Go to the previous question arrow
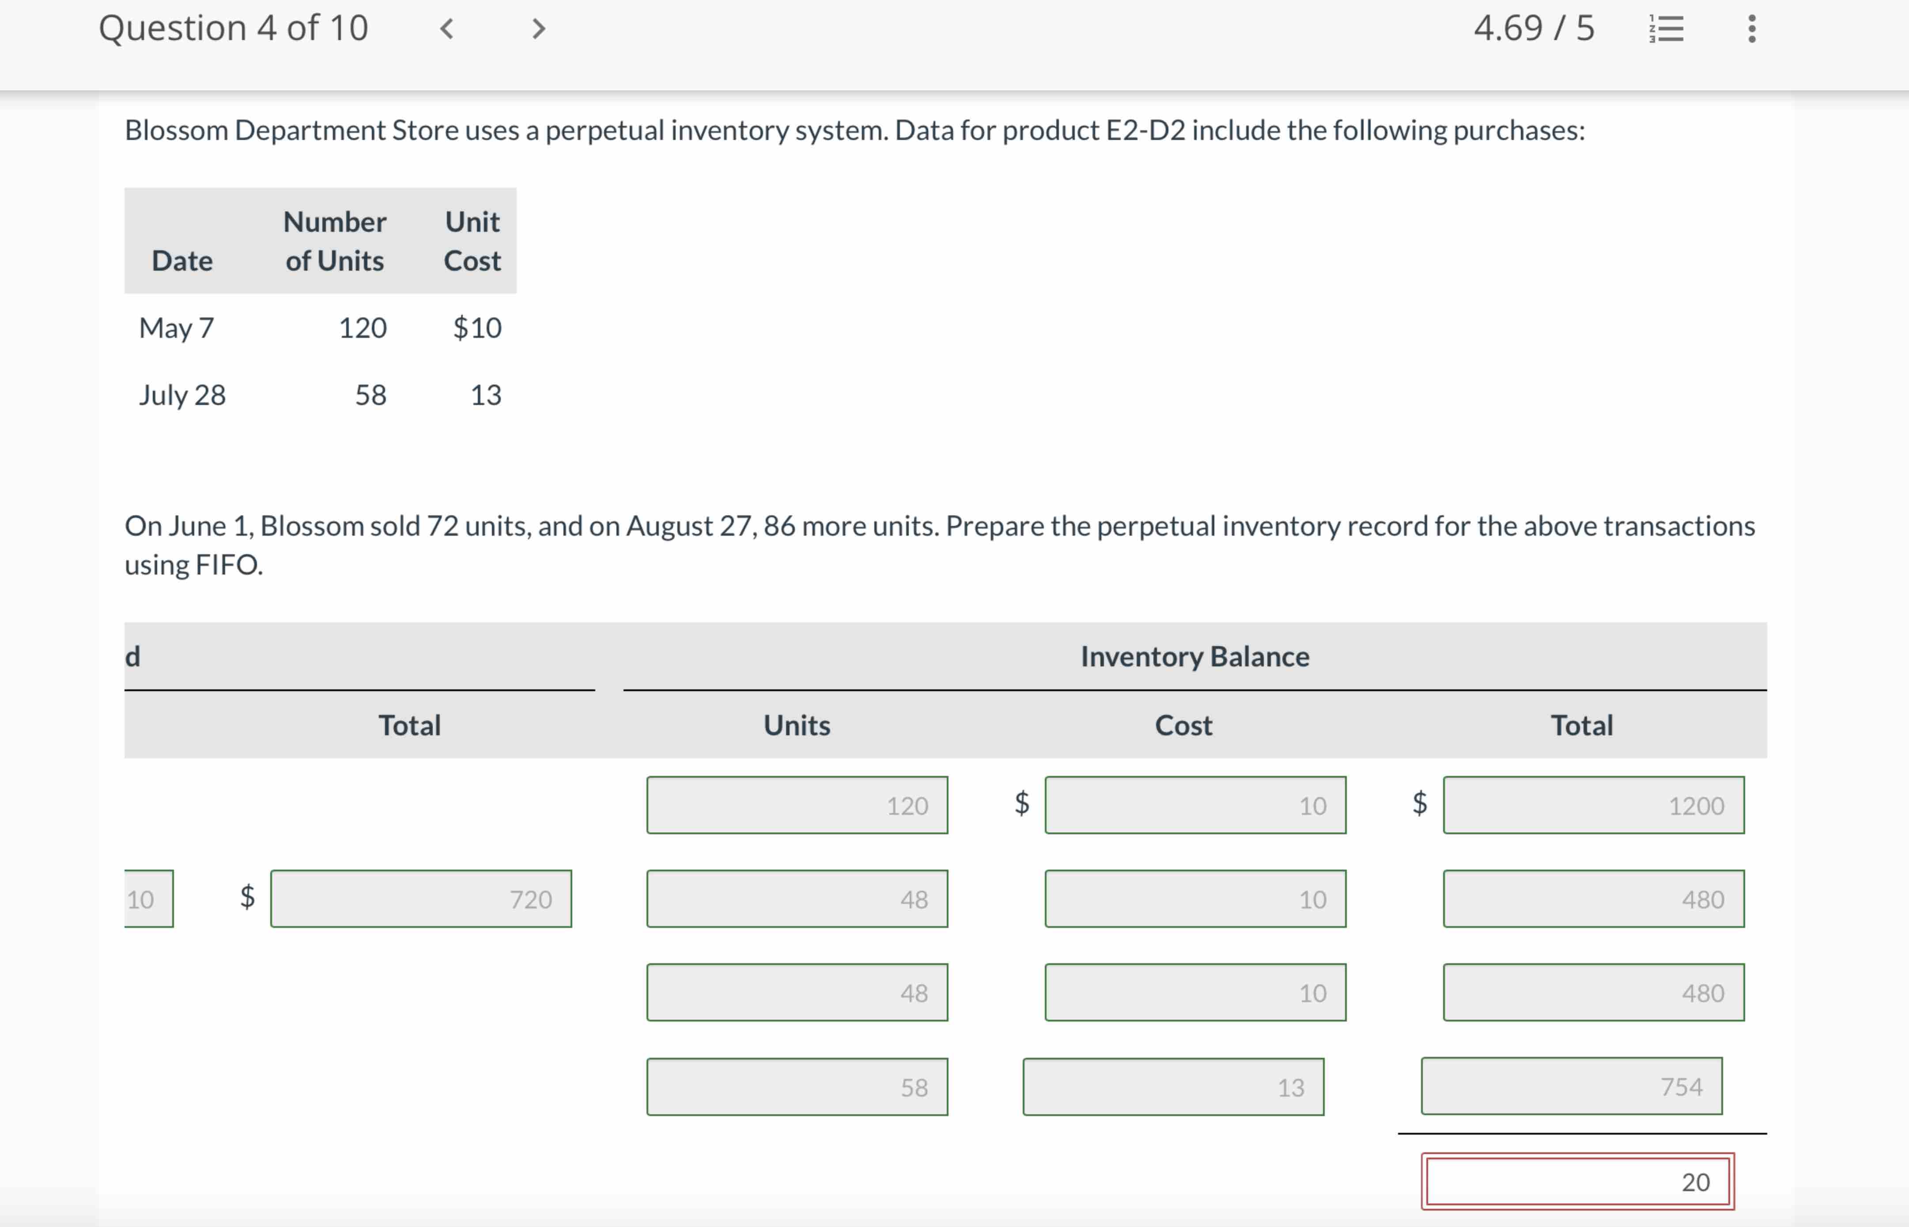Screen dimensions: 1909x1227 [x=447, y=30]
